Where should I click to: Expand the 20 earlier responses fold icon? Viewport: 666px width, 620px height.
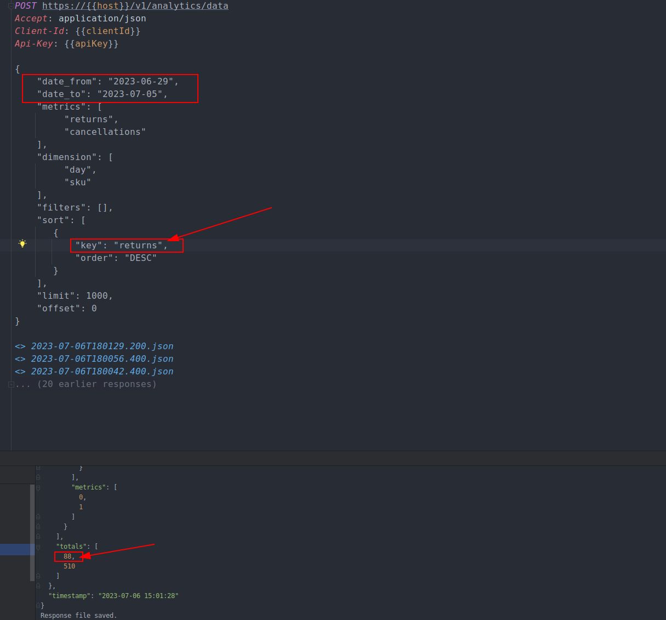[x=11, y=384]
